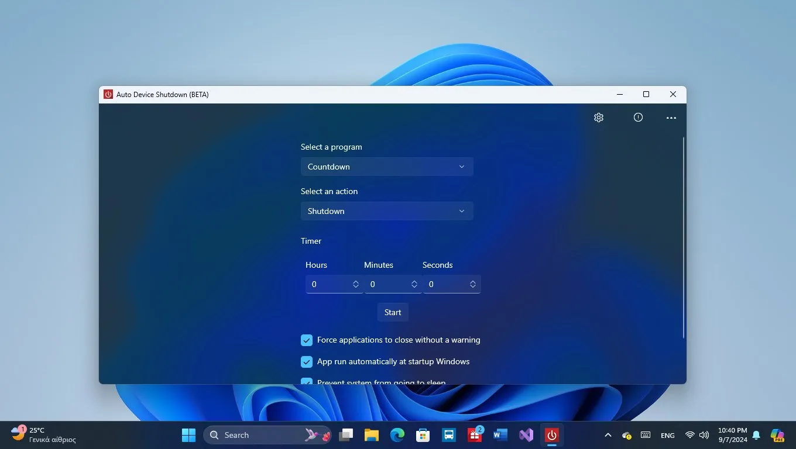Click the app window vertical scrollbar
This screenshot has width=796, height=449.
683,237
